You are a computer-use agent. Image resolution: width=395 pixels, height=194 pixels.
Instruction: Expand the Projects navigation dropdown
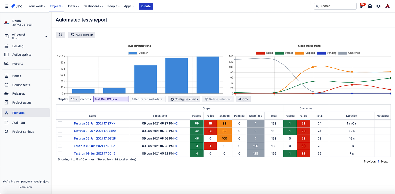tap(56, 6)
